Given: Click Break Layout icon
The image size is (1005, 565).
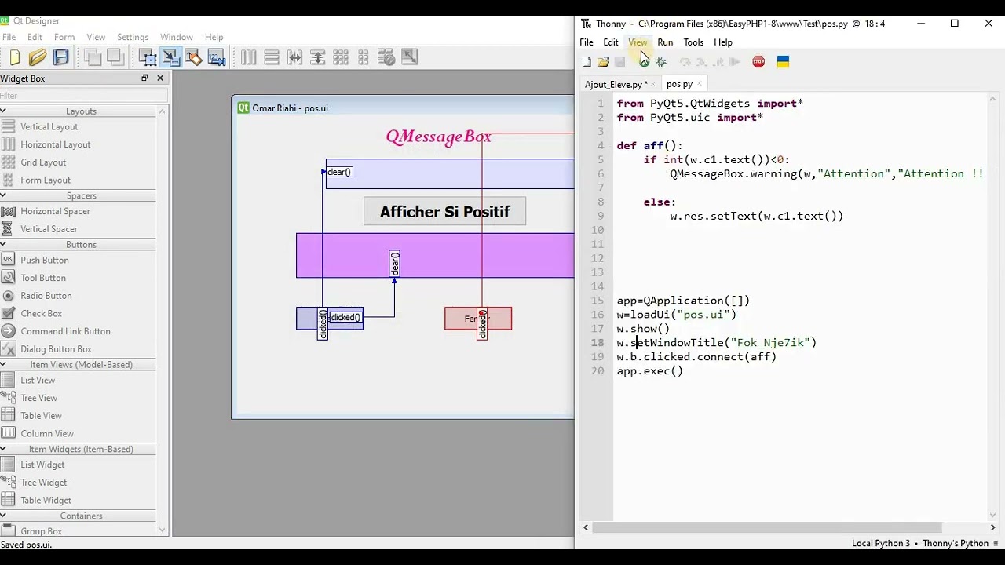Looking at the screenshot, I should coord(386,56).
